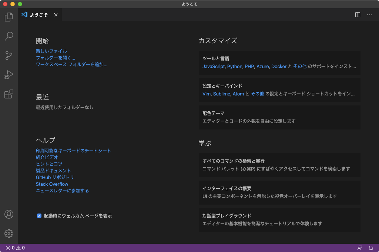Open the Search view
Image resolution: width=379 pixels, height=252 pixels.
click(9, 36)
